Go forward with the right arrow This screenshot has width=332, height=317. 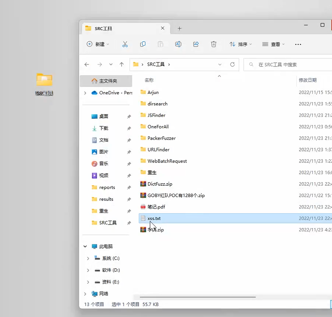(x=99, y=64)
